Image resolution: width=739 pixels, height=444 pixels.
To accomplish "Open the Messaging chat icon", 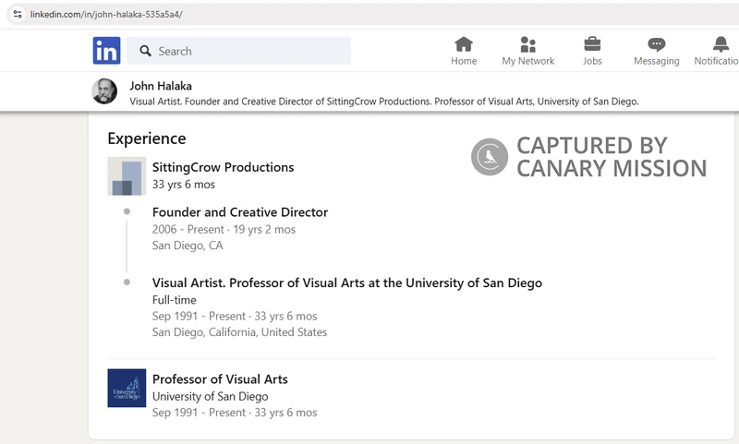I will click(x=657, y=44).
